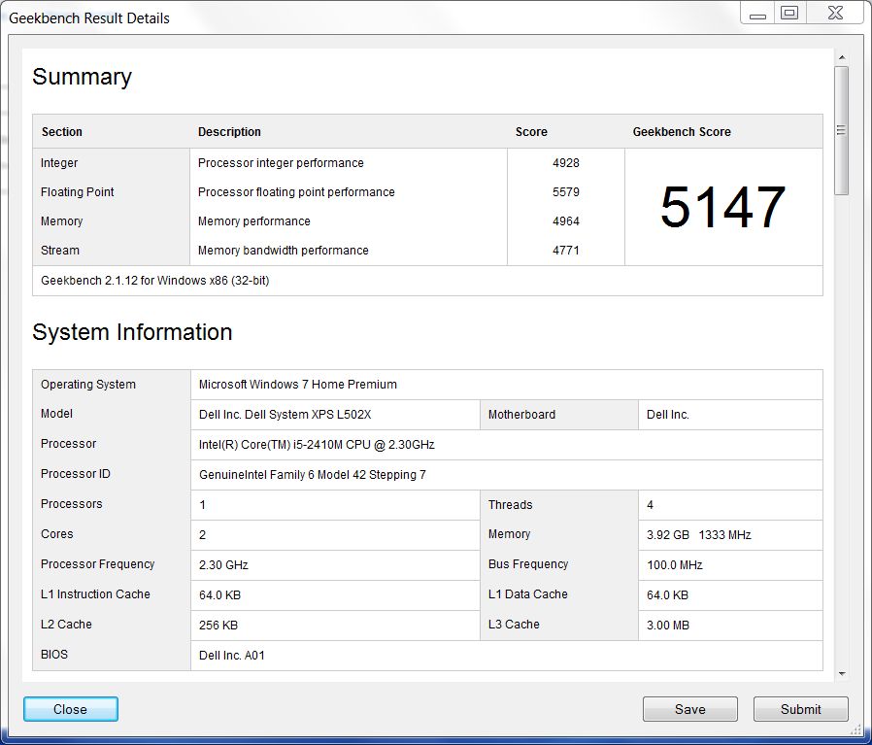Viewport: 872px width, 745px height.
Task: Click the 'Dell Inc. A01' BIOS value
Action: click(231, 656)
